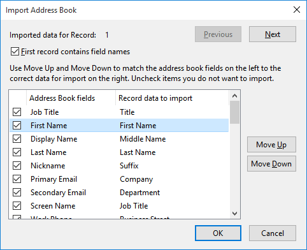Select the Job Title address book field
The height and width of the screenshot is (250, 307).
[x=45, y=112]
